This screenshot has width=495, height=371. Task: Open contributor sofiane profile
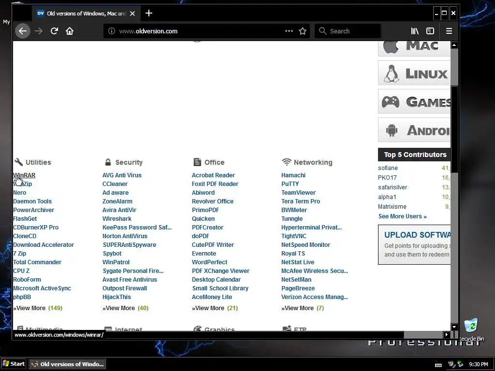point(388,168)
